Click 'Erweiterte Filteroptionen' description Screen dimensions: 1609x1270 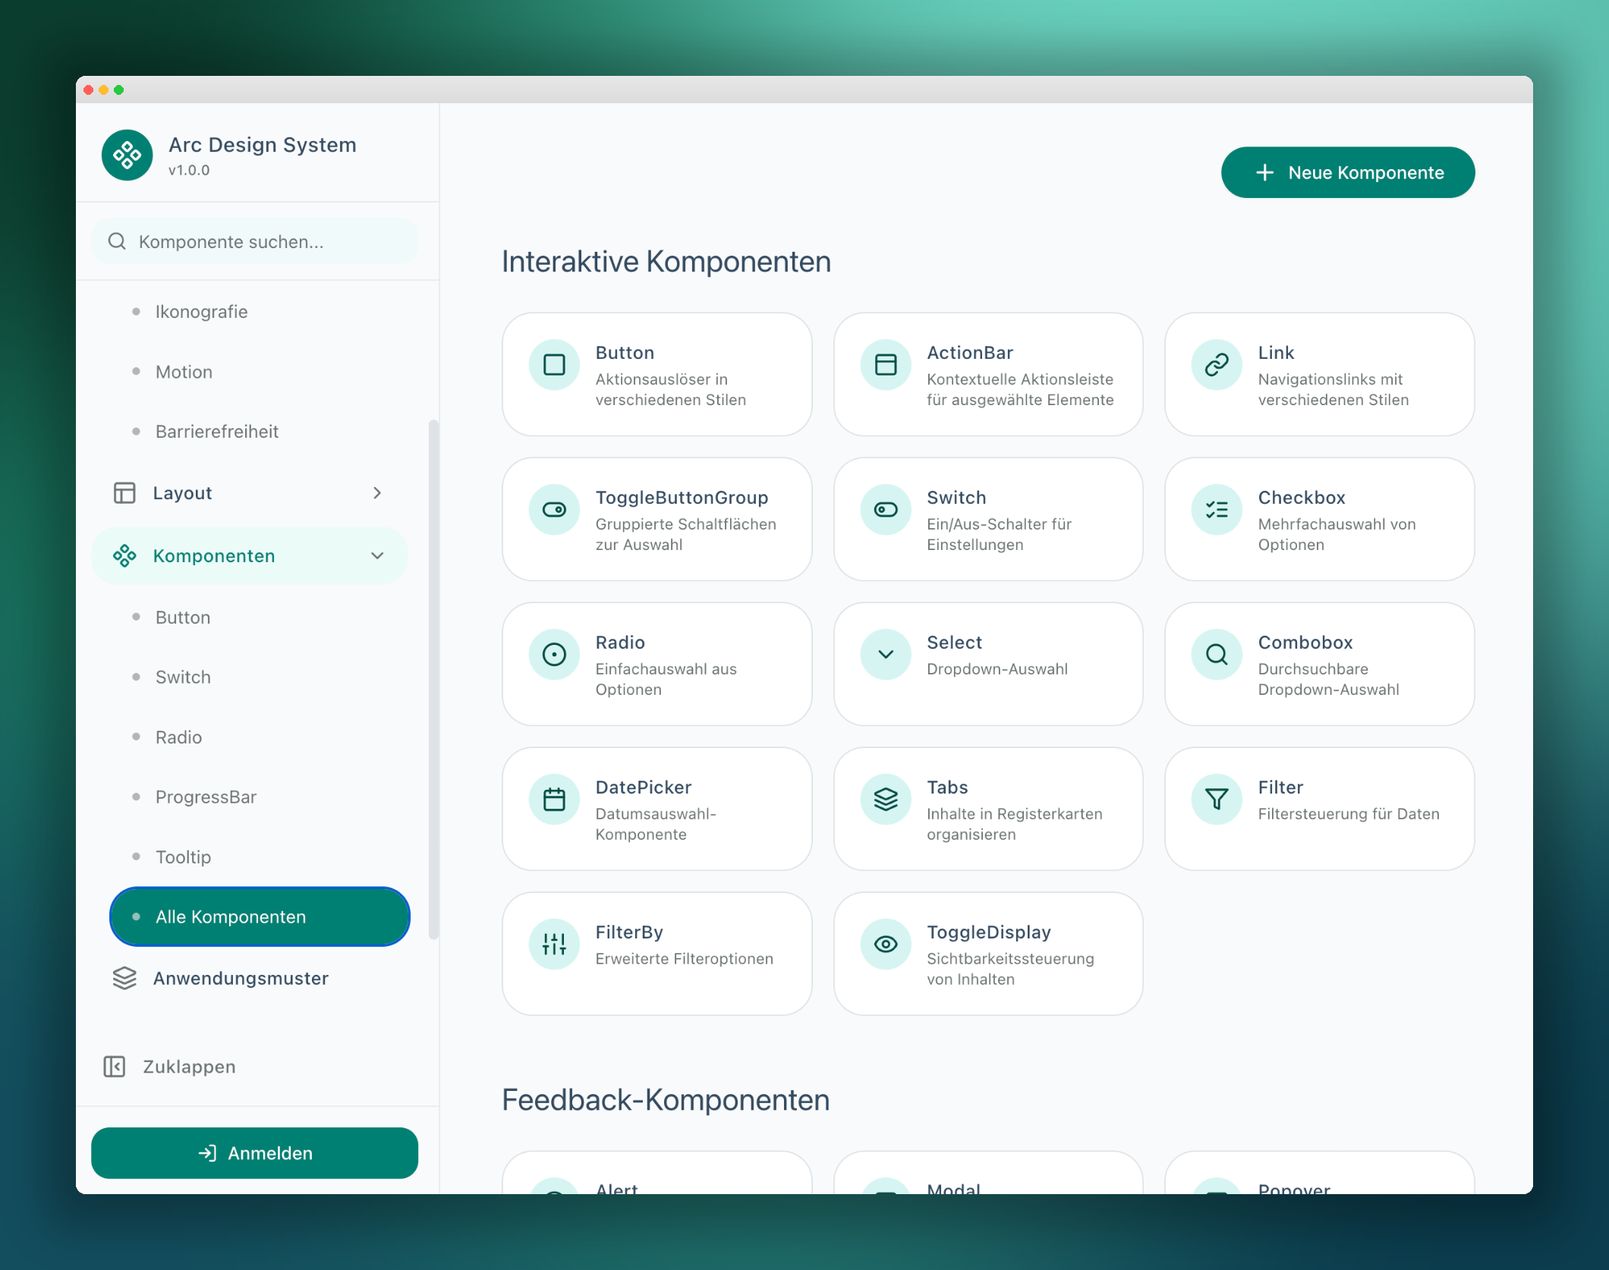tap(685, 959)
